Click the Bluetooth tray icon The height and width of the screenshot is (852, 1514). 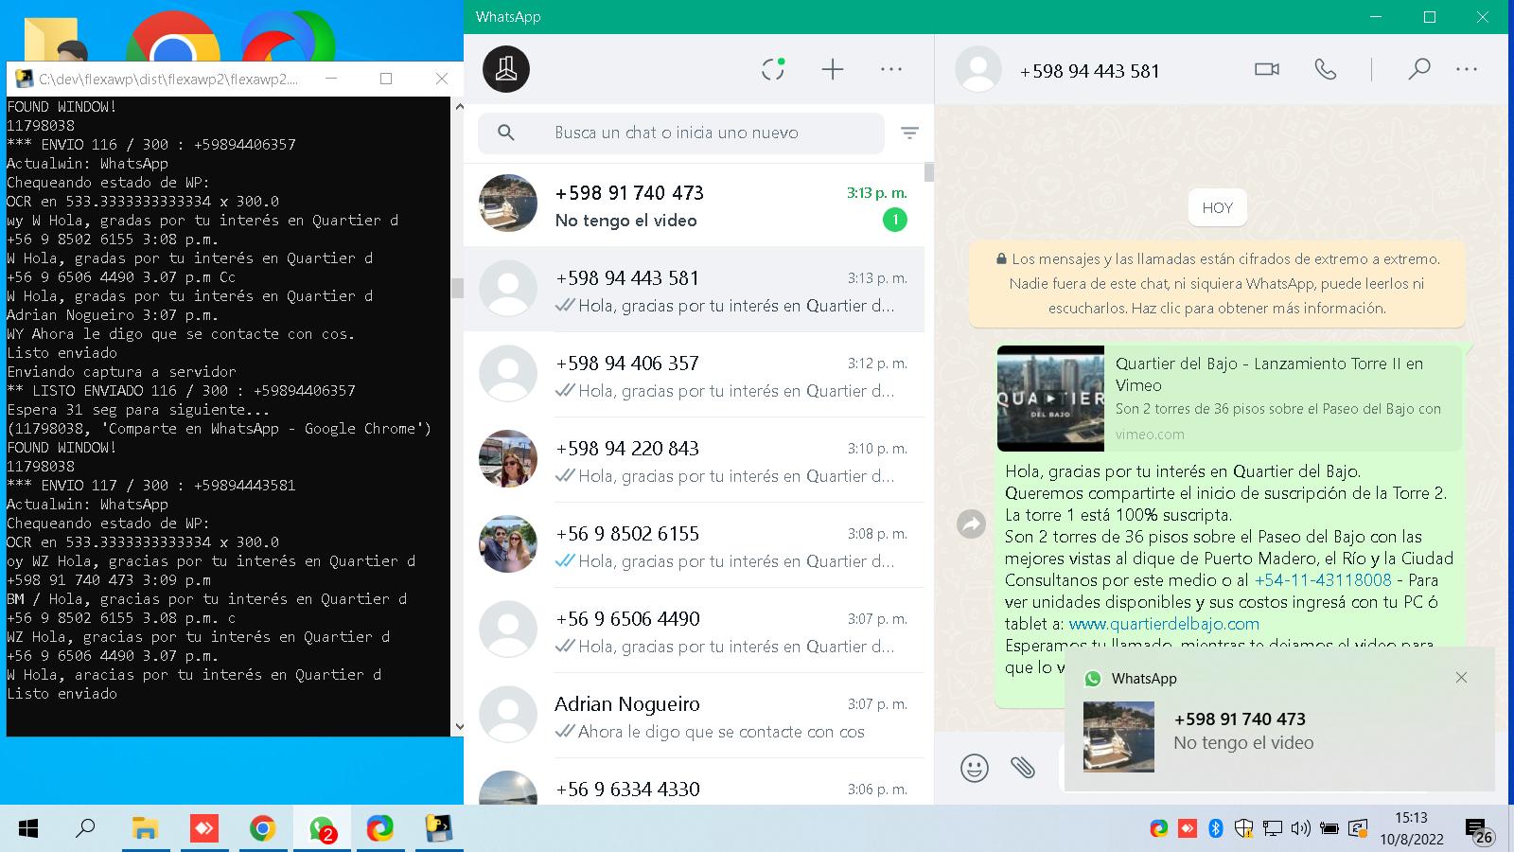coord(1216,829)
